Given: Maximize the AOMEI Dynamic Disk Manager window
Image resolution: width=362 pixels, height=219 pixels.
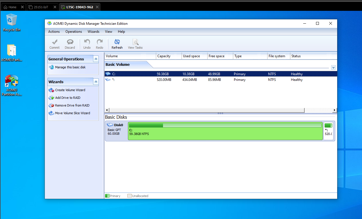Looking at the screenshot, I should (x=317, y=24).
